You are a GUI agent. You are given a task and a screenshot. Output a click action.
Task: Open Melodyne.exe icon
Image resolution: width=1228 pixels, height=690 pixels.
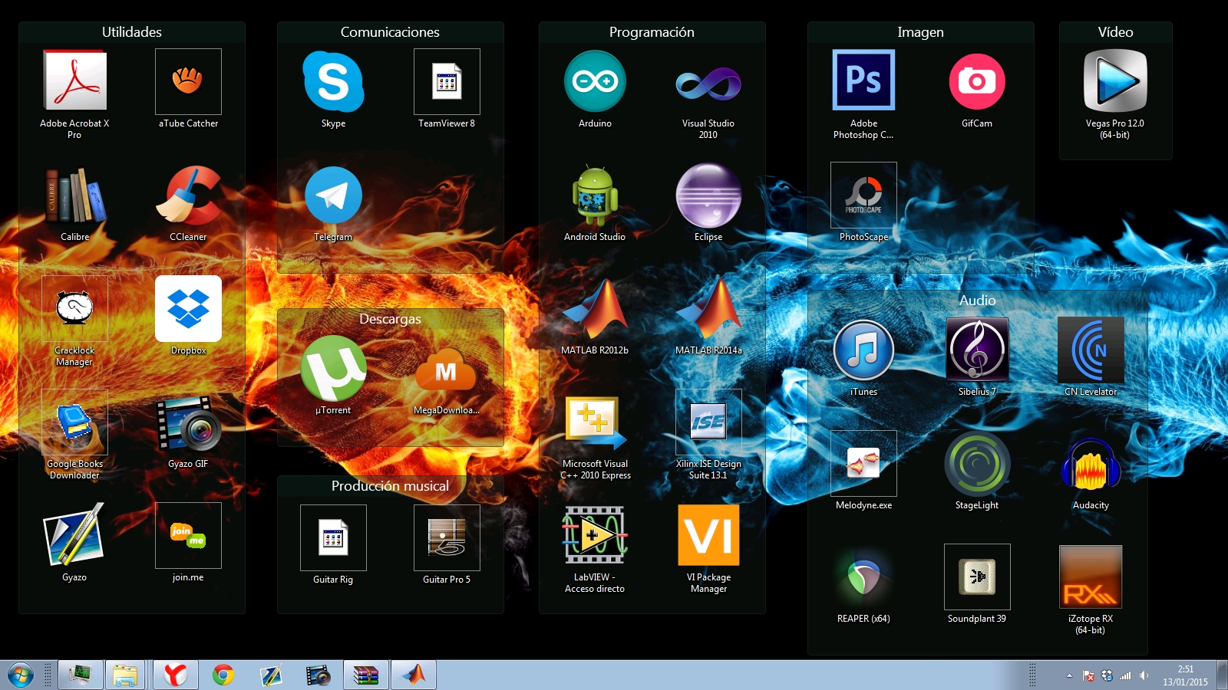click(863, 464)
